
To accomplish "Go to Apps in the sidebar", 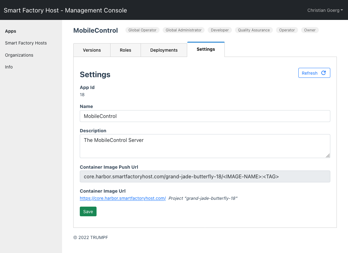I will (x=11, y=31).
